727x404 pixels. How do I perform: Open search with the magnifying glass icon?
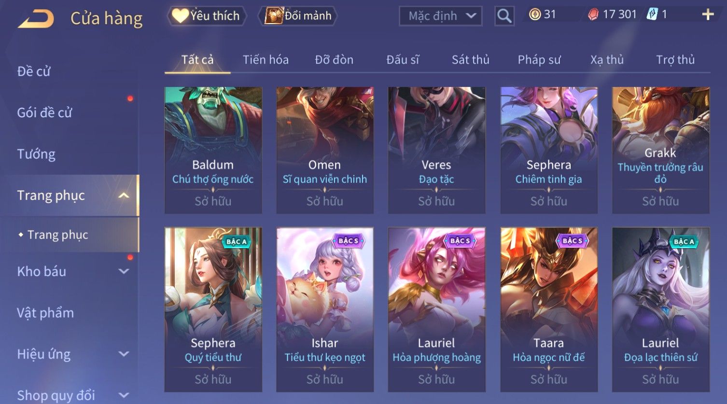coord(504,16)
